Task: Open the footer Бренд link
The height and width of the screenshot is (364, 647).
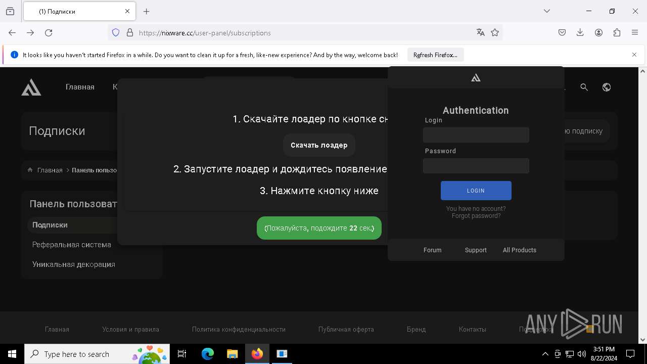Action: (416, 329)
